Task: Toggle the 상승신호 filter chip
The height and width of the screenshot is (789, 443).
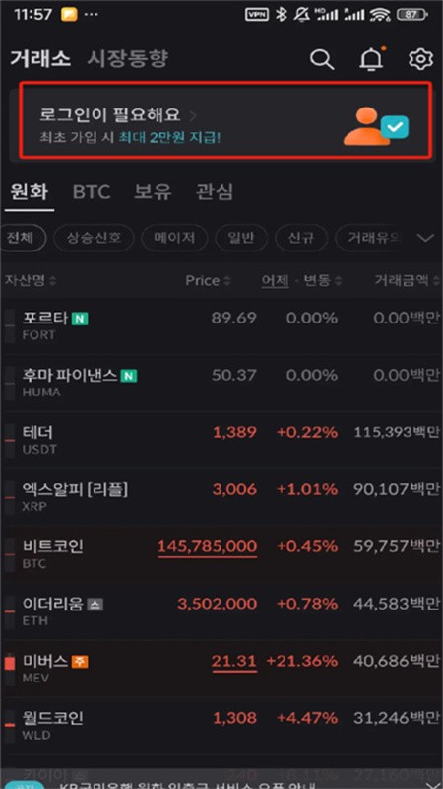Action: pyautogui.click(x=94, y=237)
